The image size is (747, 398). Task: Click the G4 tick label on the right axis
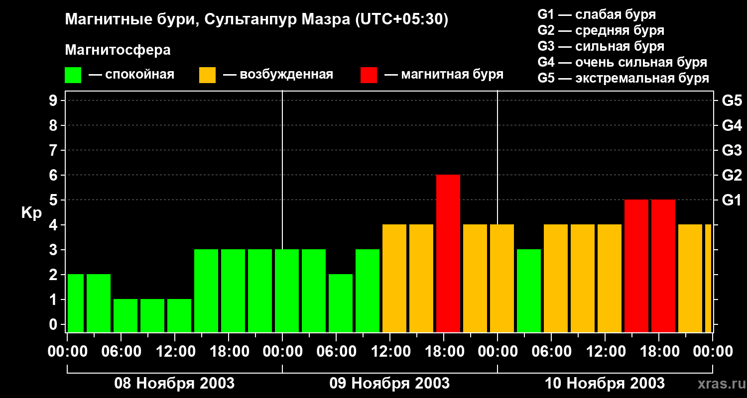coord(732,125)
